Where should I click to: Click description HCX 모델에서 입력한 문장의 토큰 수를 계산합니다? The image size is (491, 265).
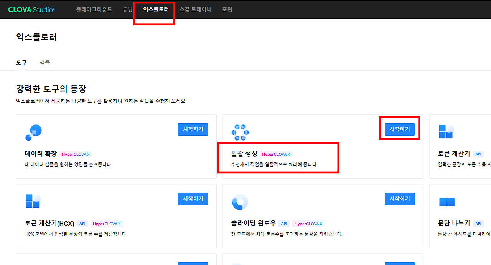76,234
